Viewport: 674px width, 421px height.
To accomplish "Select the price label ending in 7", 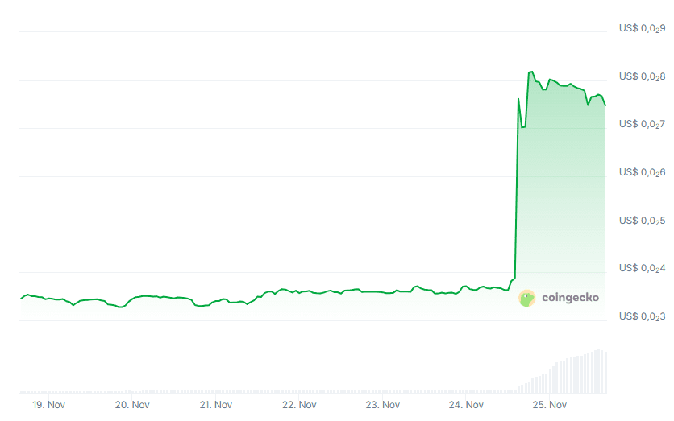I will point(642,124).
